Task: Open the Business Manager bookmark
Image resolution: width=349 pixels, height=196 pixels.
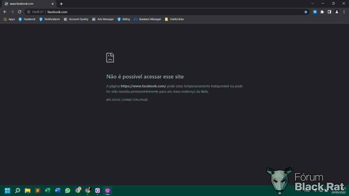Action: click(x=147, y=19)
